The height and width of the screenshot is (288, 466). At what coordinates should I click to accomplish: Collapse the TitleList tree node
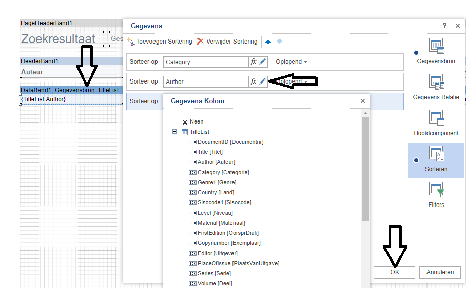tap(175, 132)
